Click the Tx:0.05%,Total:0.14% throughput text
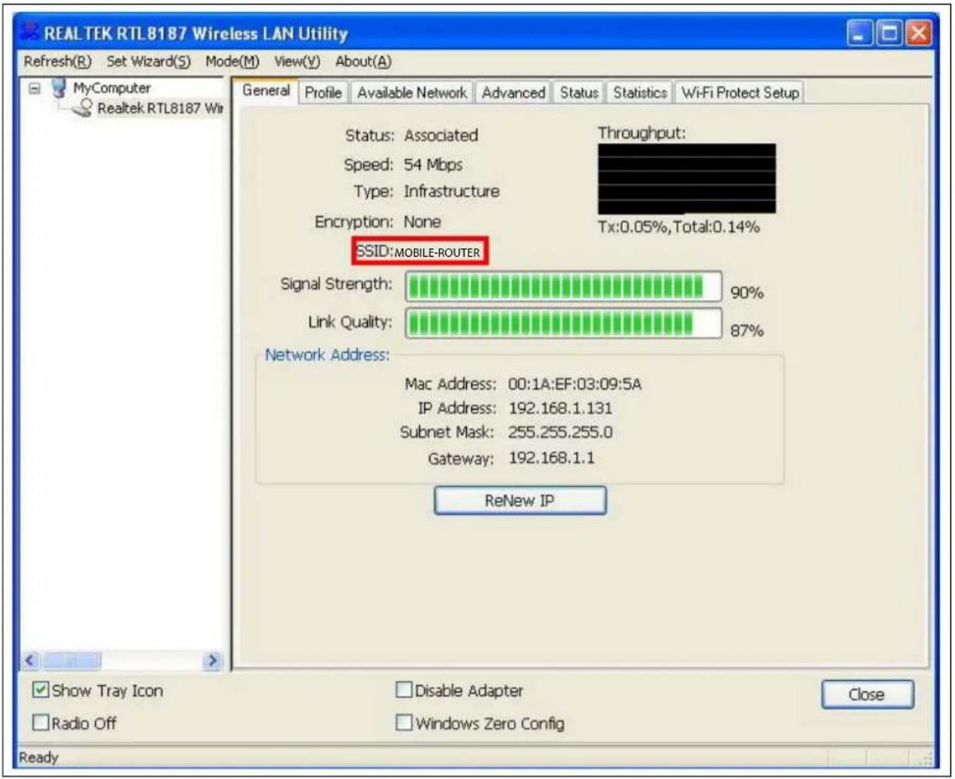955x779 pixels. [x=679, y=227]
